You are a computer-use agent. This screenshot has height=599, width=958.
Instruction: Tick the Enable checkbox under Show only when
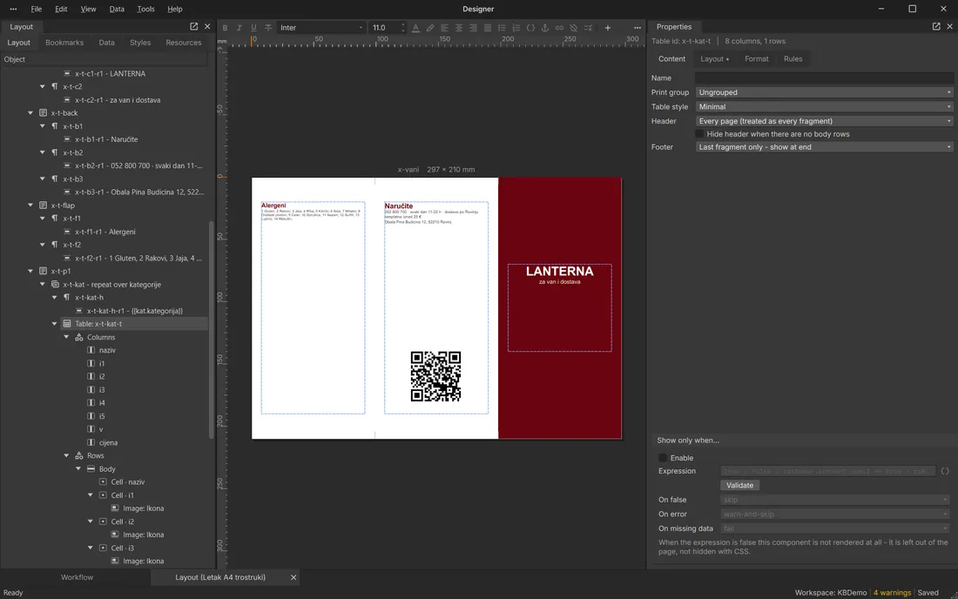663,458
